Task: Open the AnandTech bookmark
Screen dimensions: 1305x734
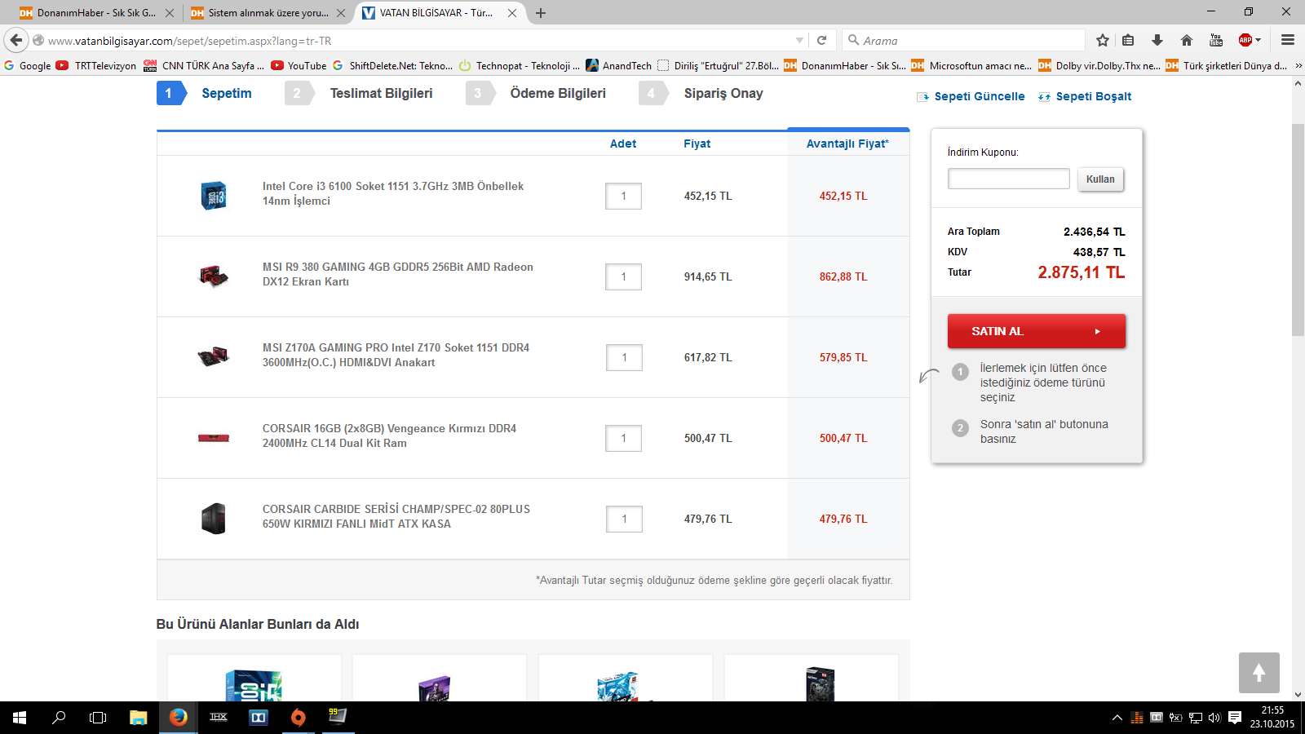Action: (x=619, y=66)
